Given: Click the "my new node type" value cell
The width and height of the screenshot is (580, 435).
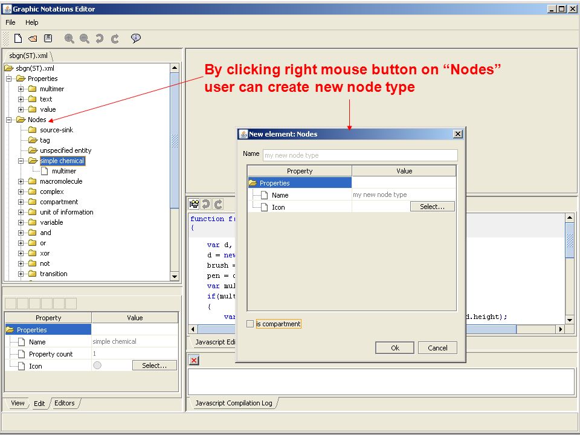Looking at the screenshot, I should tap(404, 195).
